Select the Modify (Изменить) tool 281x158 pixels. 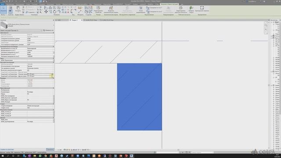click(x=4, y=9)
